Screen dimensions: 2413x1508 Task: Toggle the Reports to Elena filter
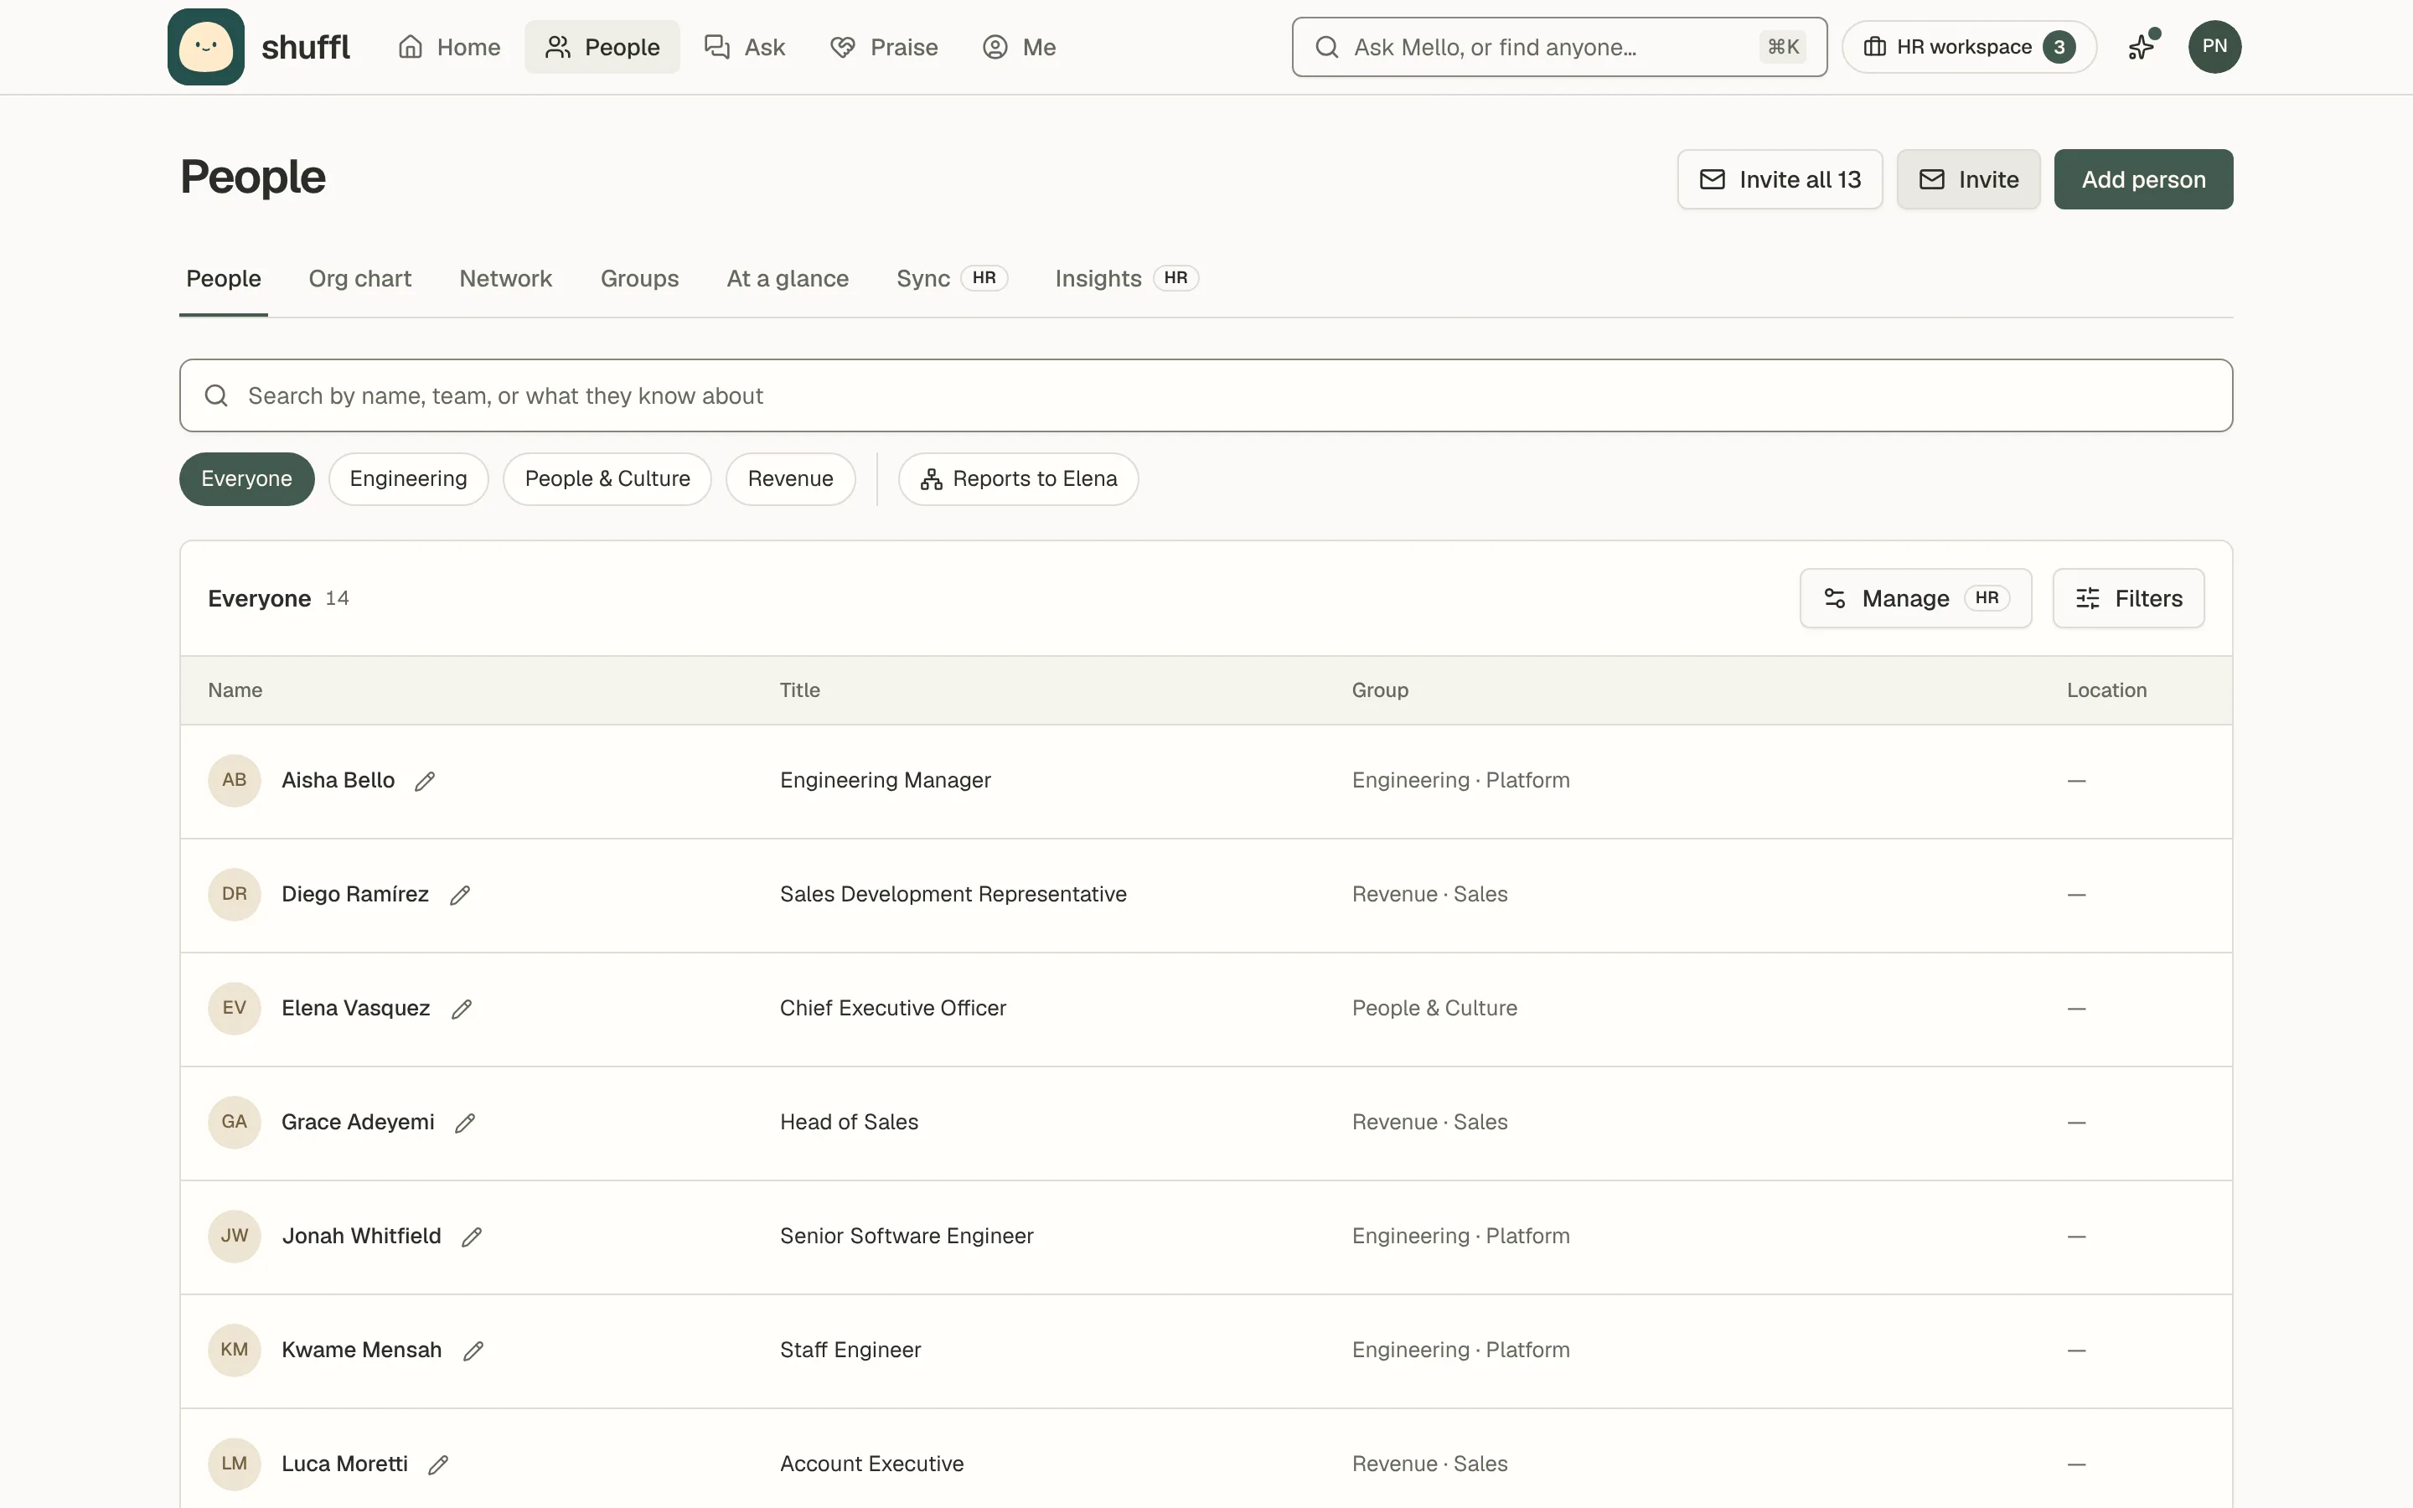point(1018,478)
